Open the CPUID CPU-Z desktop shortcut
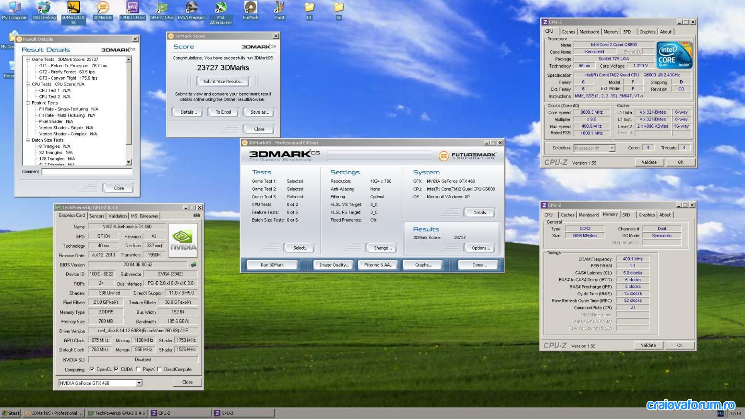The width and height of the screenshot is (745, 419). [x=132, y=11]
